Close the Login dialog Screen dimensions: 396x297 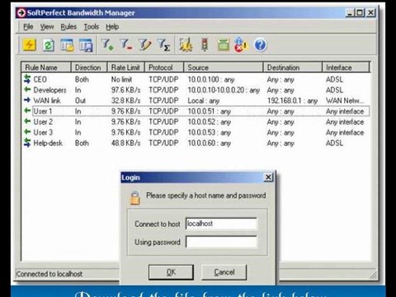268,177
